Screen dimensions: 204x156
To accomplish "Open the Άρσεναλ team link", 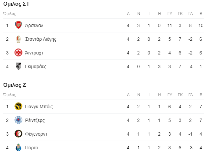I will pos(34,25).
